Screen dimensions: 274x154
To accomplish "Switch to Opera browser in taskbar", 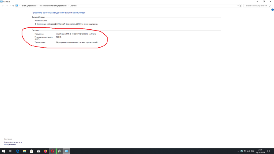I will point(53,151).
